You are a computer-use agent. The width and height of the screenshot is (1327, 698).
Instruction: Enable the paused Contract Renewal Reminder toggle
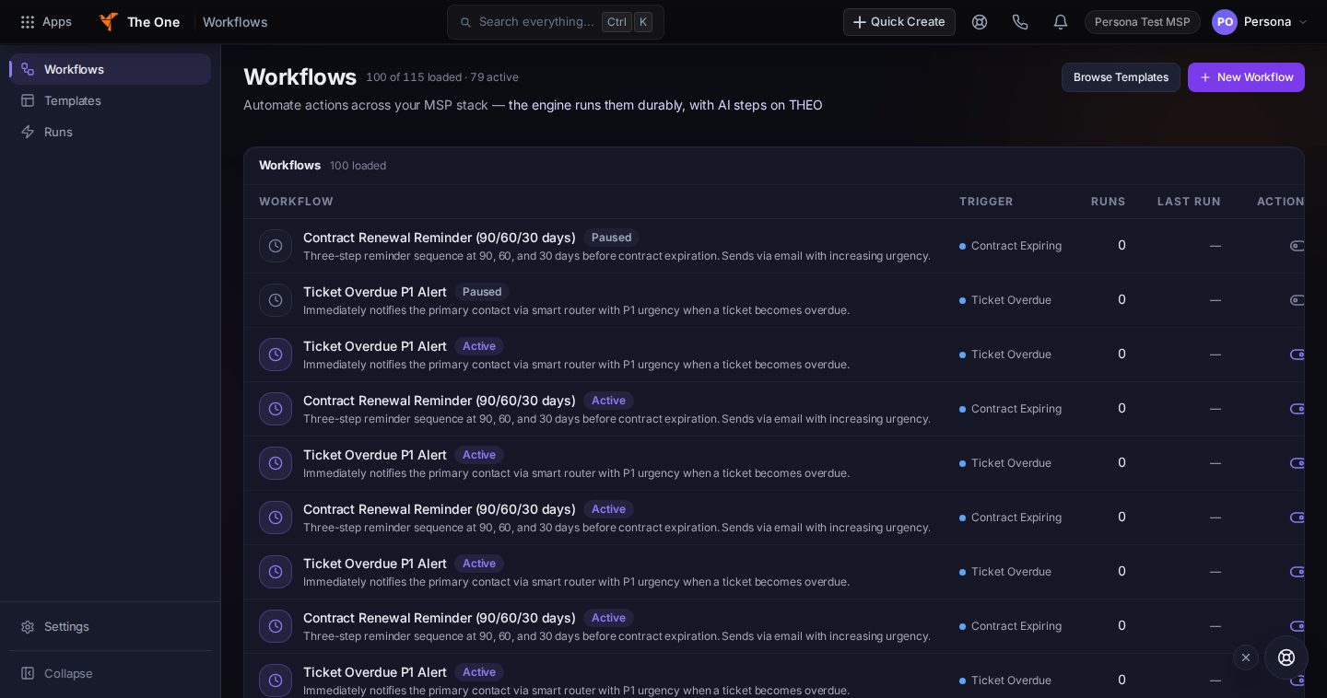pyautogui.click(x=1297, y=246)
